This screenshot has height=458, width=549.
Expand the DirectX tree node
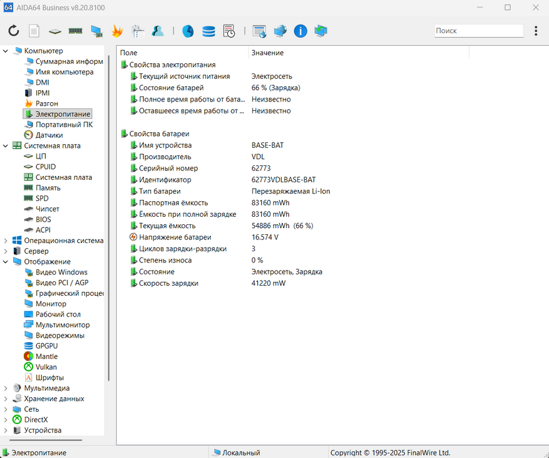(6, 420)
